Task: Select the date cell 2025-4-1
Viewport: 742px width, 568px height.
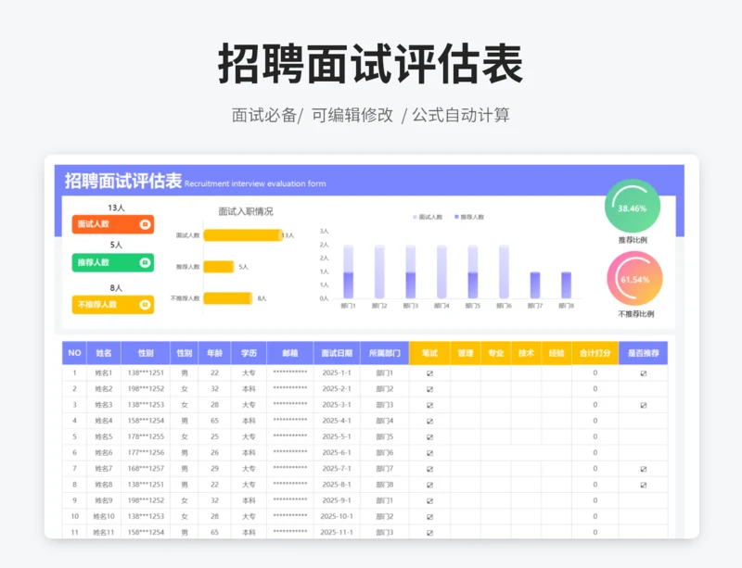Action: pos(337,421)
